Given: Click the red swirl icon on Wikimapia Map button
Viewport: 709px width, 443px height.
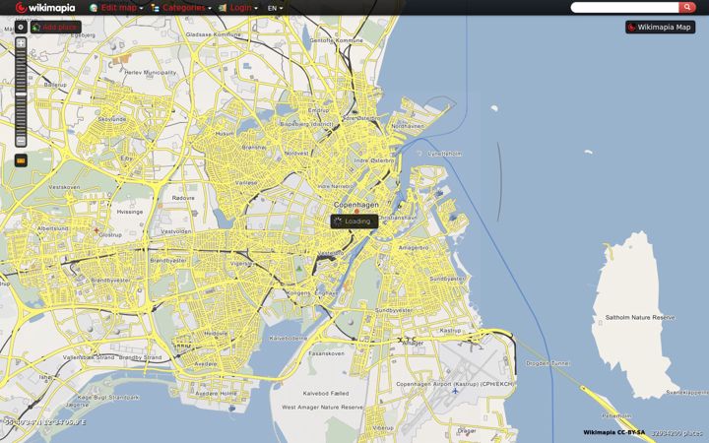Looking at the screenshot, I should 632,28.
